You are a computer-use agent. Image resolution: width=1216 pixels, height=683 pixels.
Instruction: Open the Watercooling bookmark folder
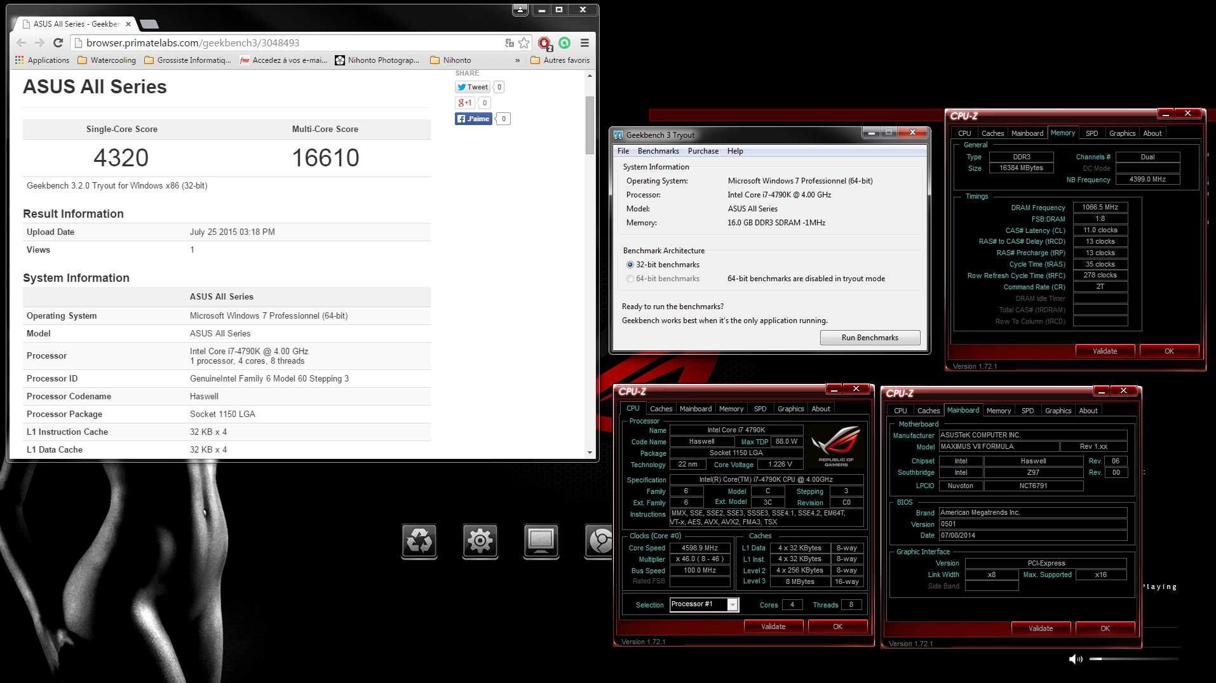pos(107,60)
